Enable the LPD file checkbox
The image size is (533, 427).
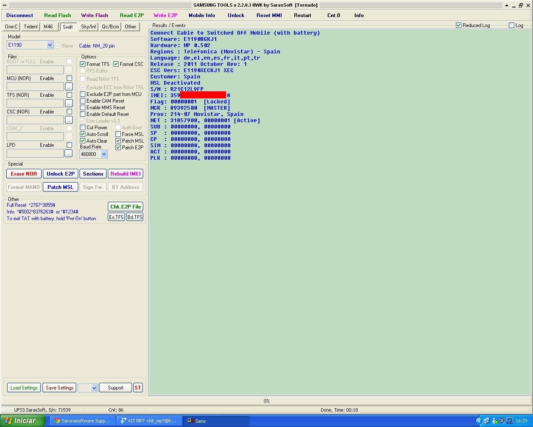click(x=69, y=145)
